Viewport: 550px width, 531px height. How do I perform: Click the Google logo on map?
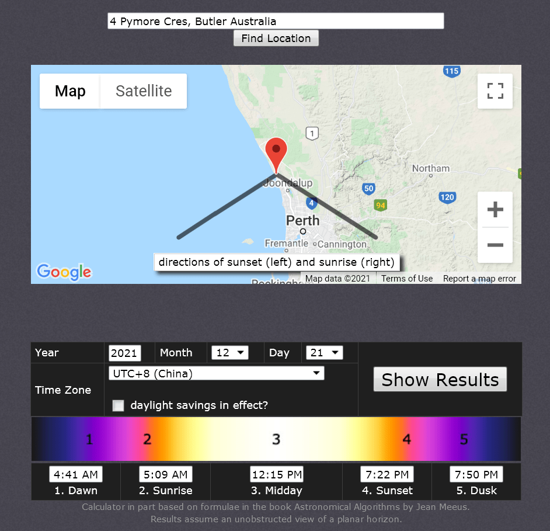pyautogui.click(x=64, y=272)
